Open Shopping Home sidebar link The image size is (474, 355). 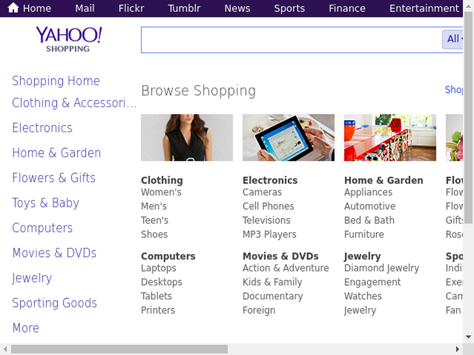coord(56,81)
